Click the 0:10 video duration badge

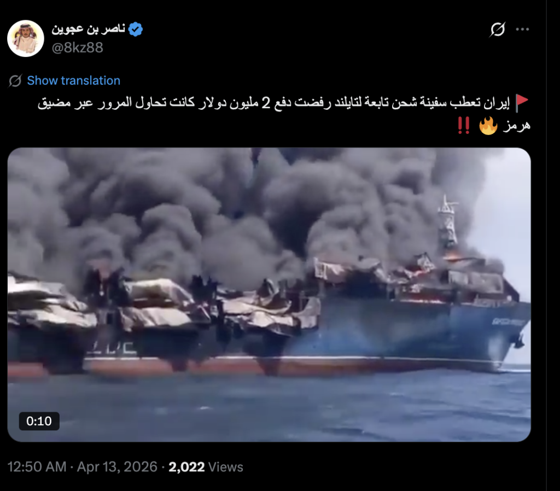(x=39, y=421)
